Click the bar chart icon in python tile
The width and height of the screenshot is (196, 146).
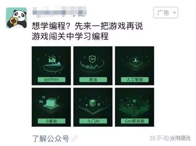52,59
